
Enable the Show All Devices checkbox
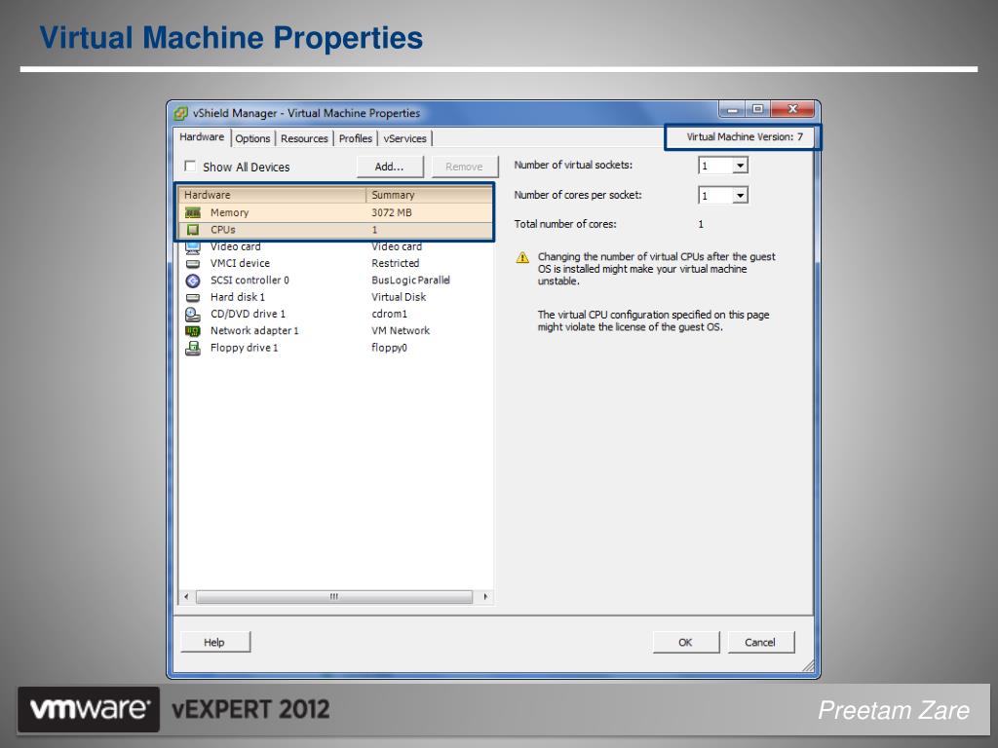190,166
